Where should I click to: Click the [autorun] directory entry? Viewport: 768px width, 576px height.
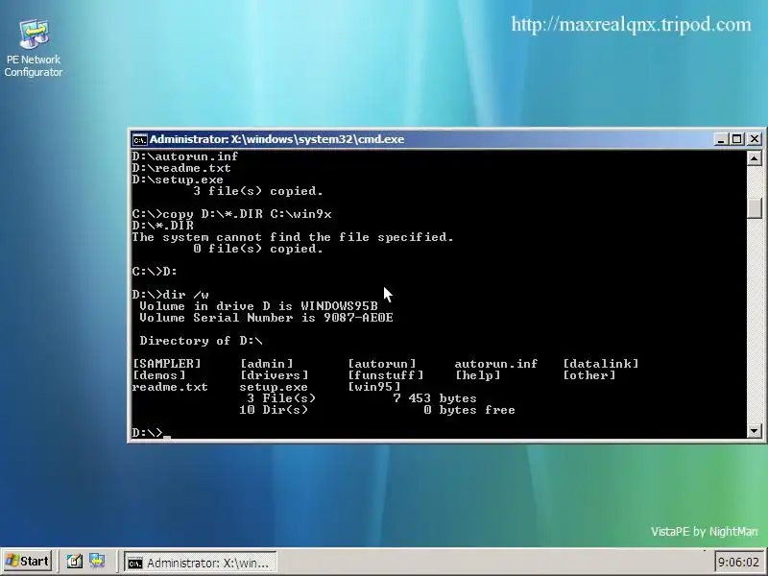tap(381, 364)
